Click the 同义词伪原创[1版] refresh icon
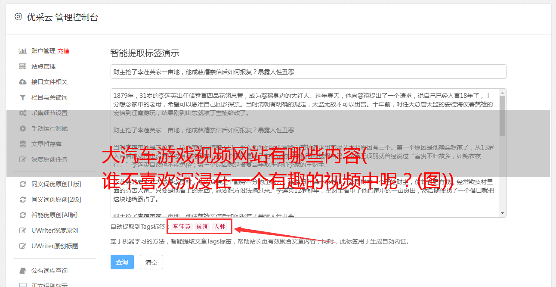Screen dimensions: 556x287 point(23,184)
